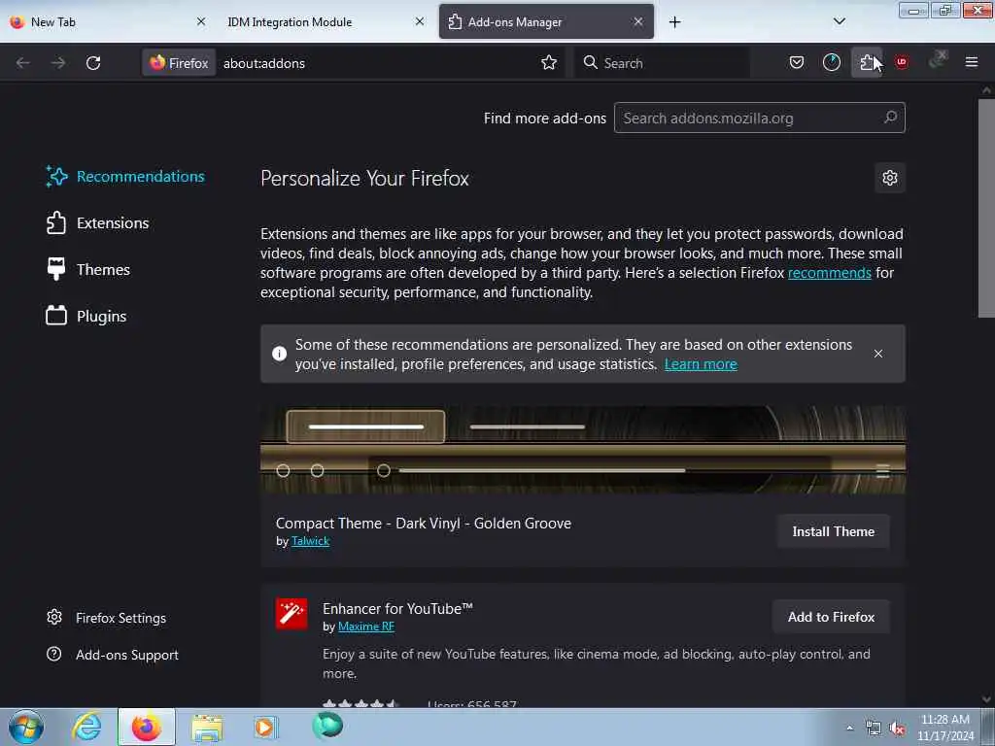995x746 pixels.
Task: Open the add-ons tools gear menu
Action: [x=890, y=179]
